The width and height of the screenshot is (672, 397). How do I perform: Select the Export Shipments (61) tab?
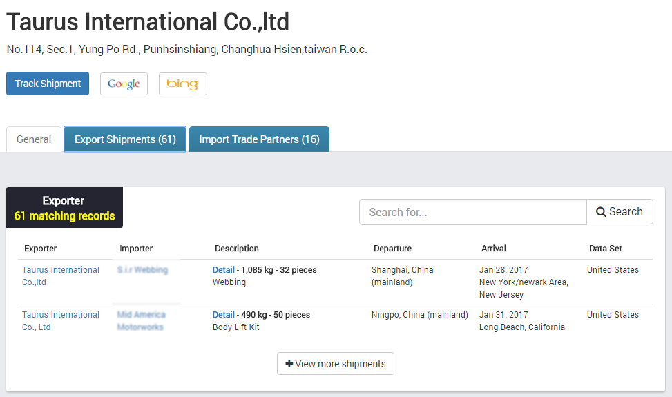tap(125, 139)
